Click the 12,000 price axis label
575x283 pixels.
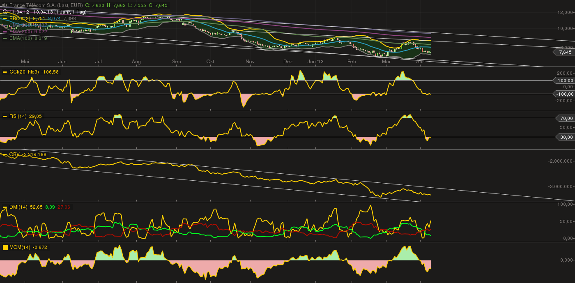click(566, 12)
